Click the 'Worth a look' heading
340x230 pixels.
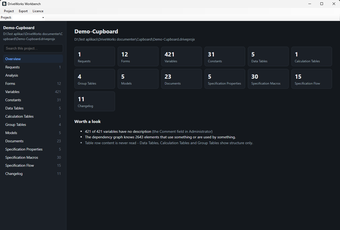click(87, 122)
